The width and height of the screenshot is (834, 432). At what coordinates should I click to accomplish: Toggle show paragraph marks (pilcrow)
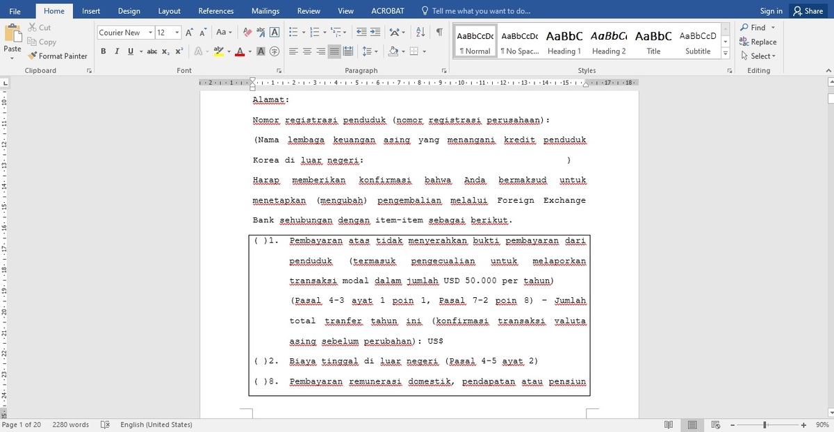439,33
